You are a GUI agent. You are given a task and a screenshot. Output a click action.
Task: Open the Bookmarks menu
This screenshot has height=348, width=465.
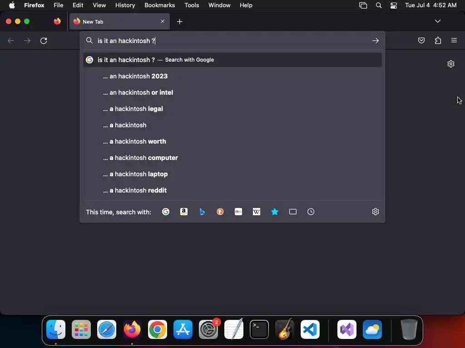[159, 5]
